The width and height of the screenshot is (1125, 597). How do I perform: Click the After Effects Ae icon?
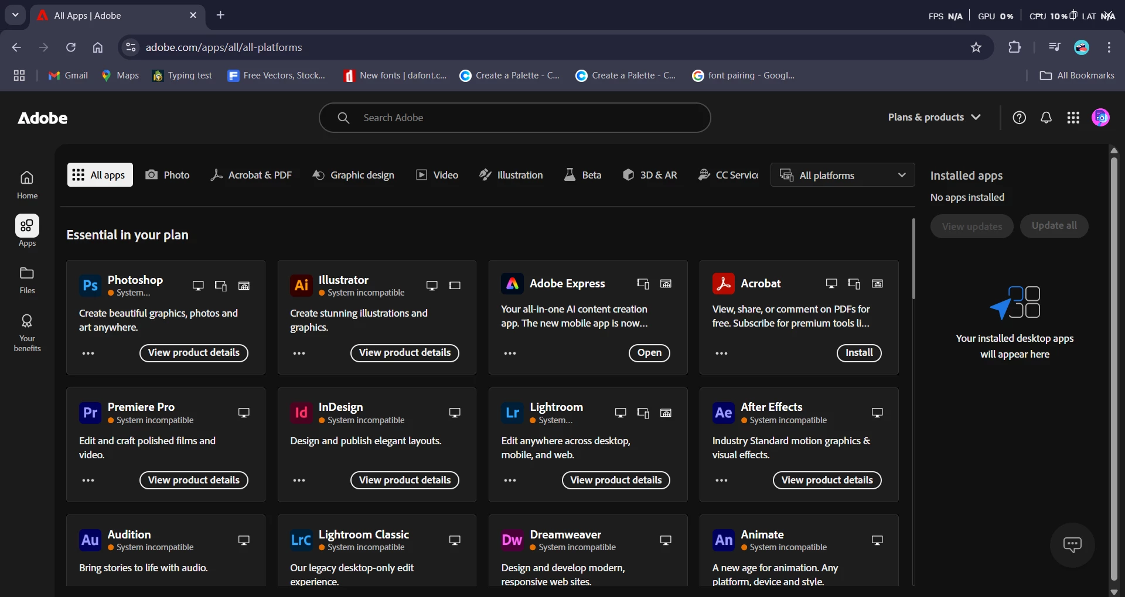pyautogui.click(x=724, y=413)
